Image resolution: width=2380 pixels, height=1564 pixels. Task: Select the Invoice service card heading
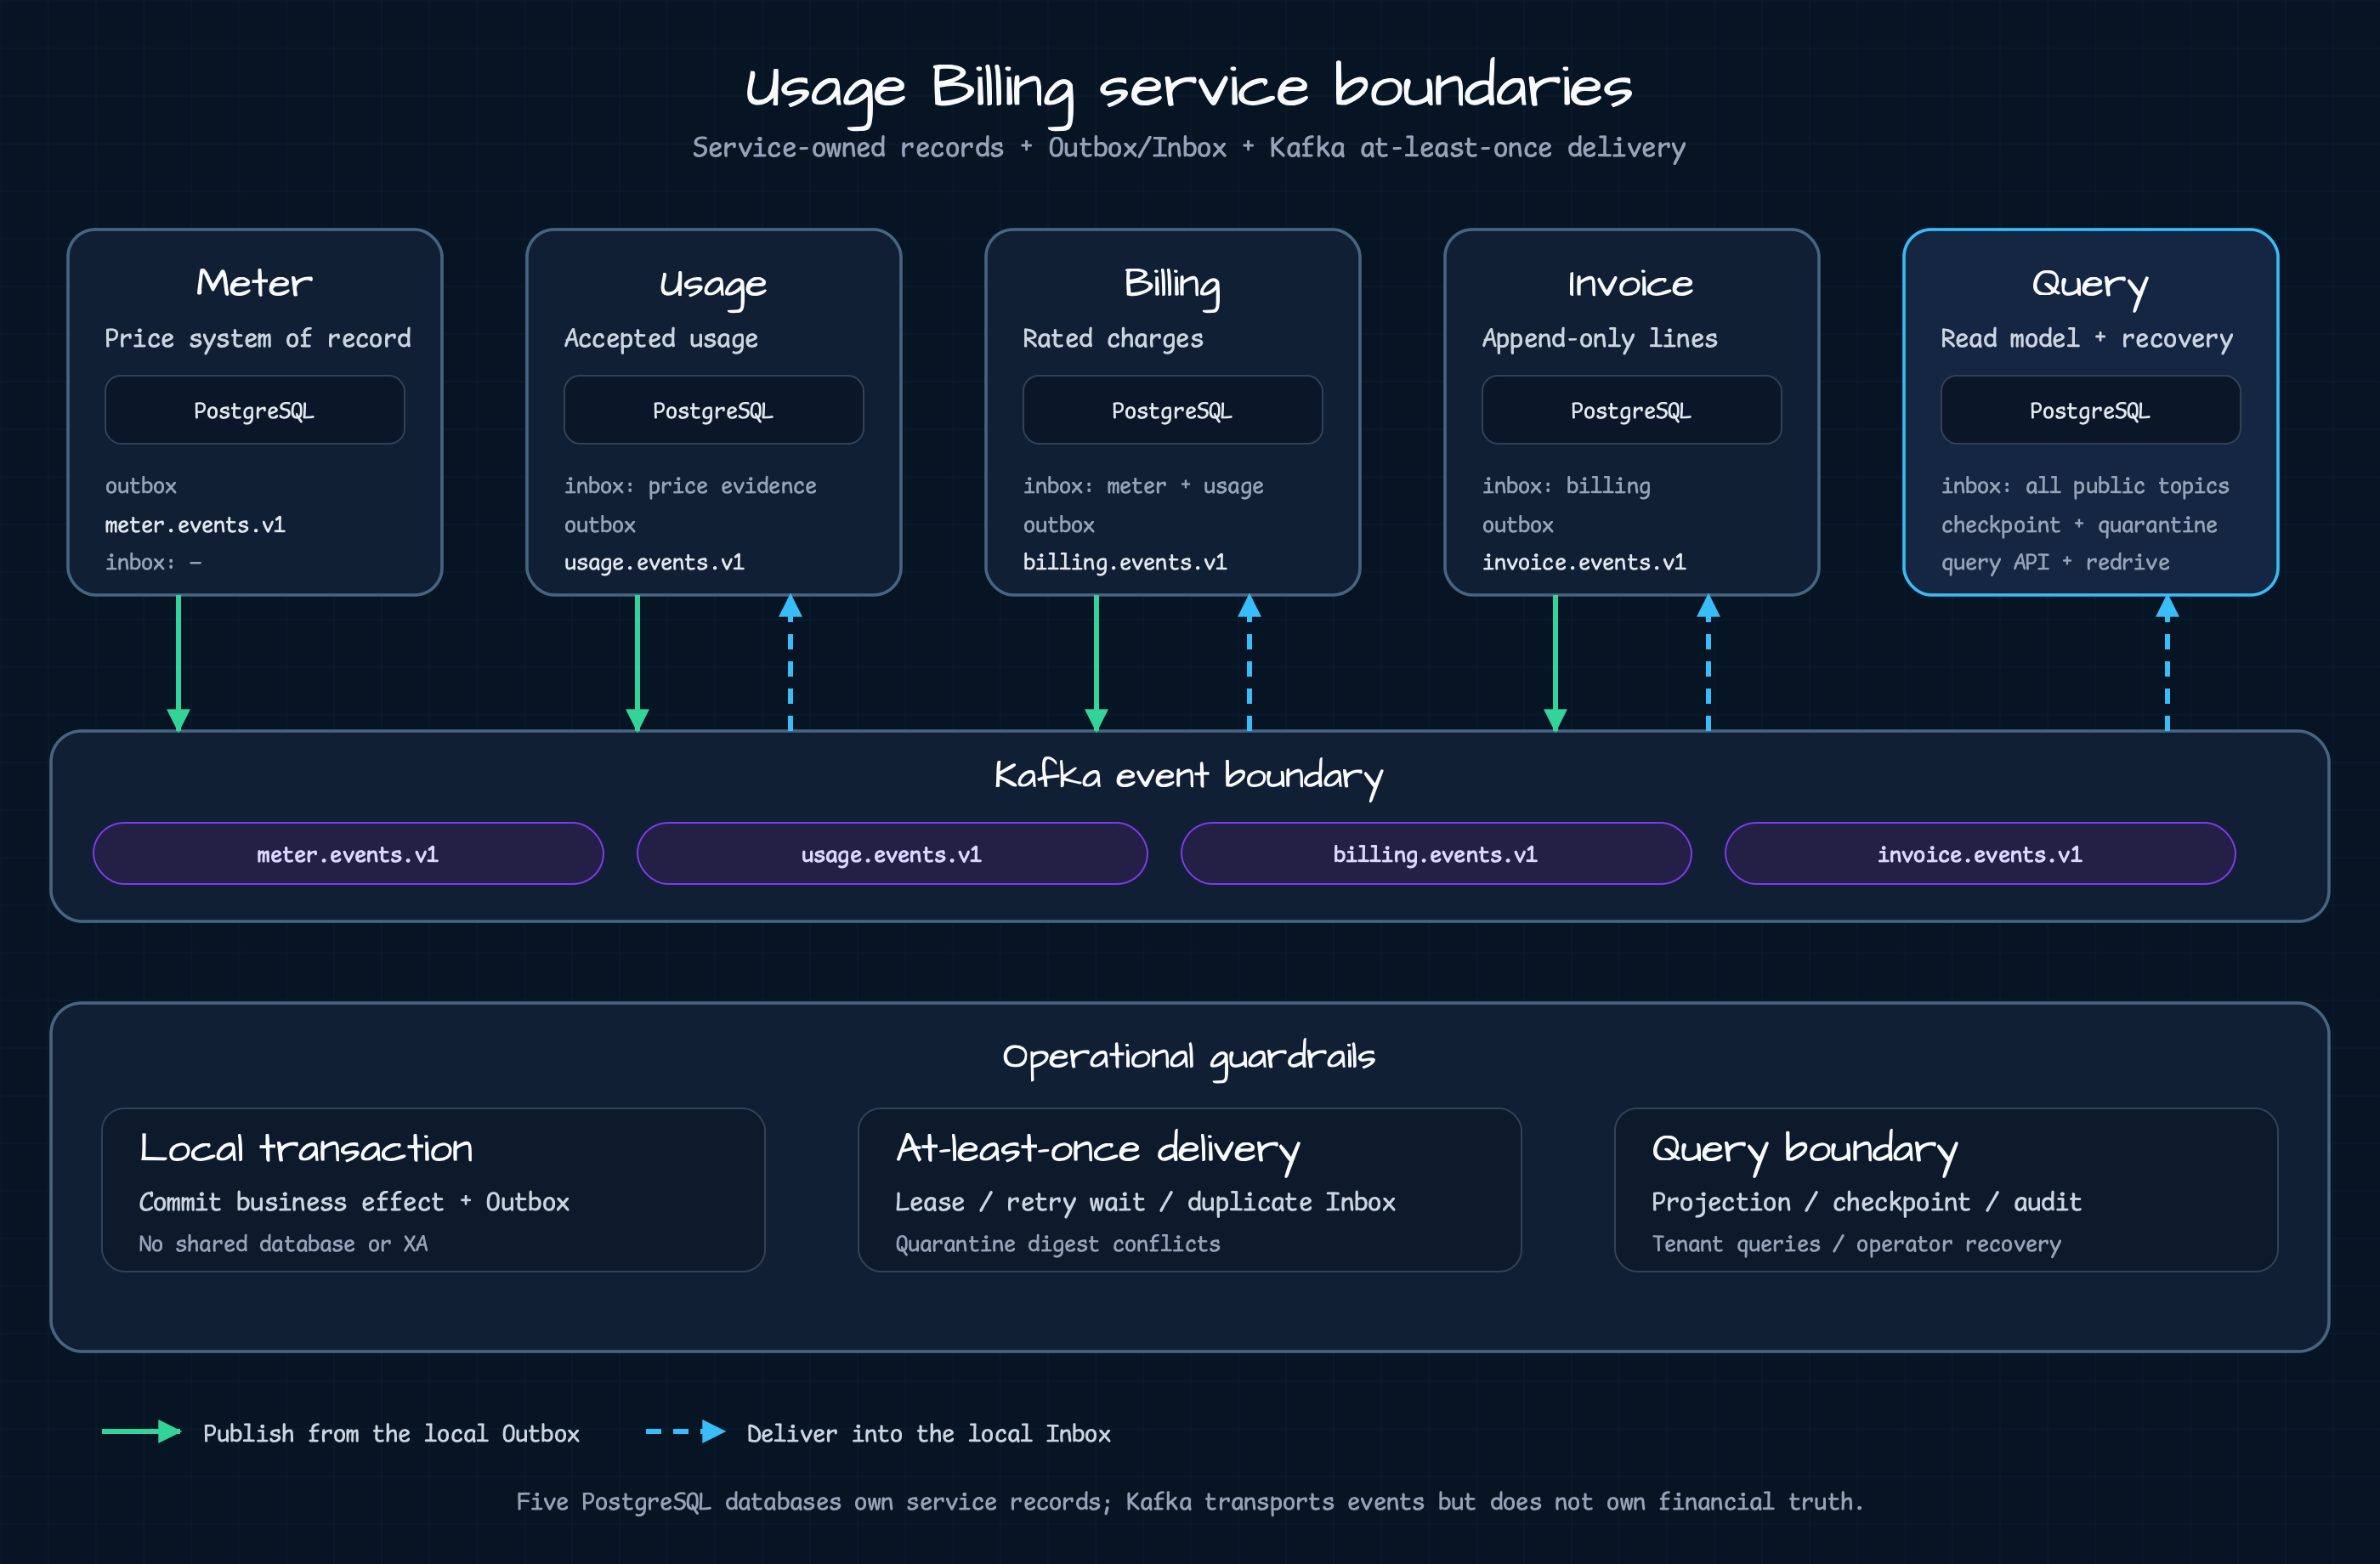tap(1631, 284)
